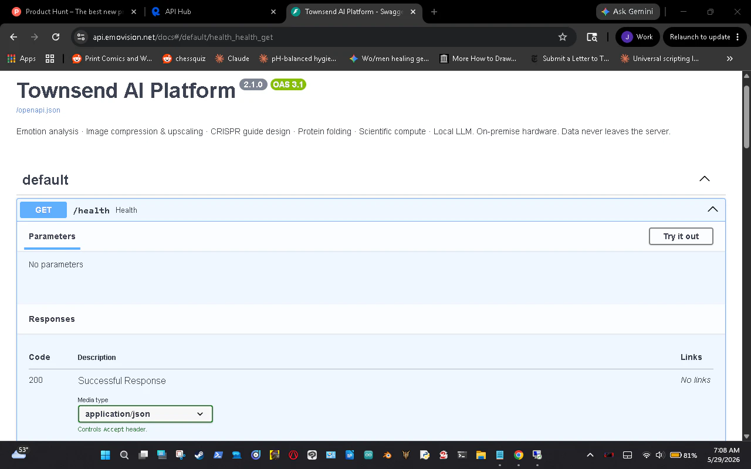
Task: Launch Steam from the taskbar
Action: coord(199,455)
